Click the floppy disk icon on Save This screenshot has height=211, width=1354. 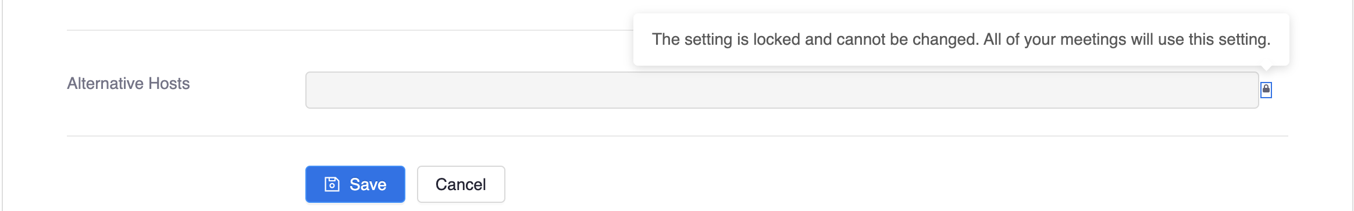[x=332, y=184]
